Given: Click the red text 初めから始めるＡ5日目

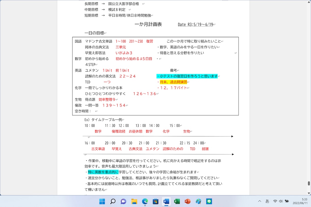Looking at the screenshot, I should click(134, 59).
